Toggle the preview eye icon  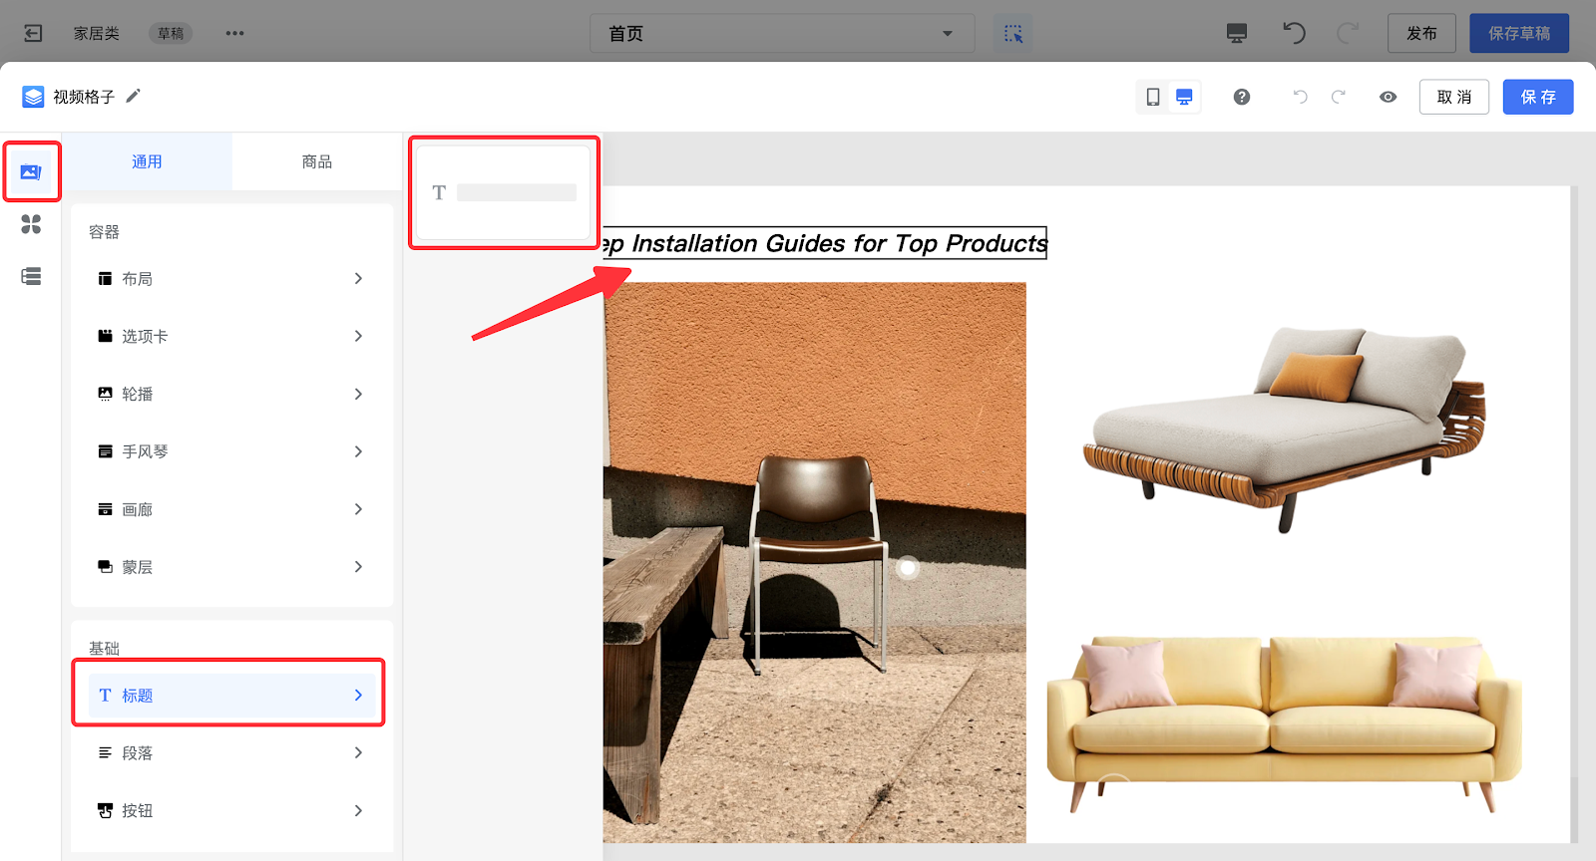coord(1388,97)
